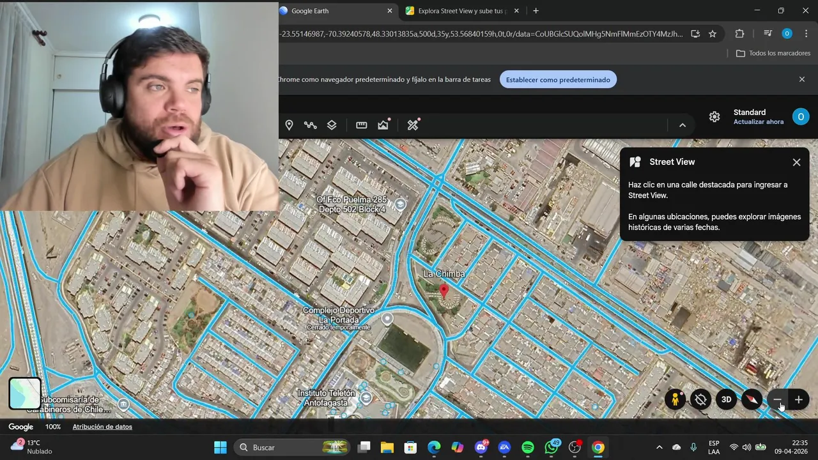Show hidden system tray icons
The height and width of the screenshot is (460, 818).
[659, 447]
